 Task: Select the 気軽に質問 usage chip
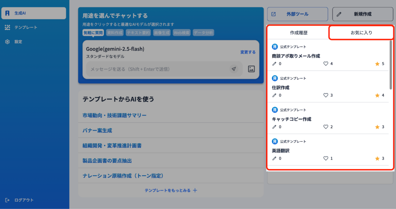click(x=93, y=33)
